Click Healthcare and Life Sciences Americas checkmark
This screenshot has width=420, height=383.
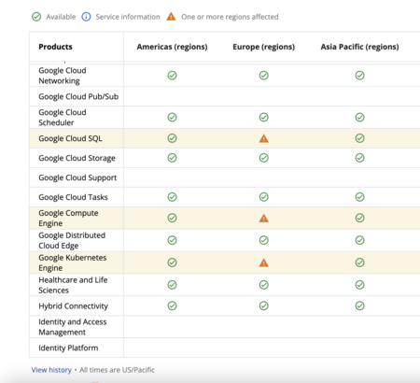tap(172, 285)
